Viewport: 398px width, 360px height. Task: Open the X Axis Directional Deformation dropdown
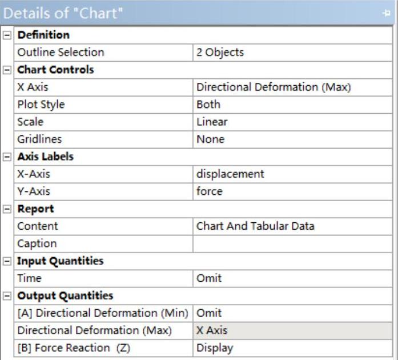(294, 87)
